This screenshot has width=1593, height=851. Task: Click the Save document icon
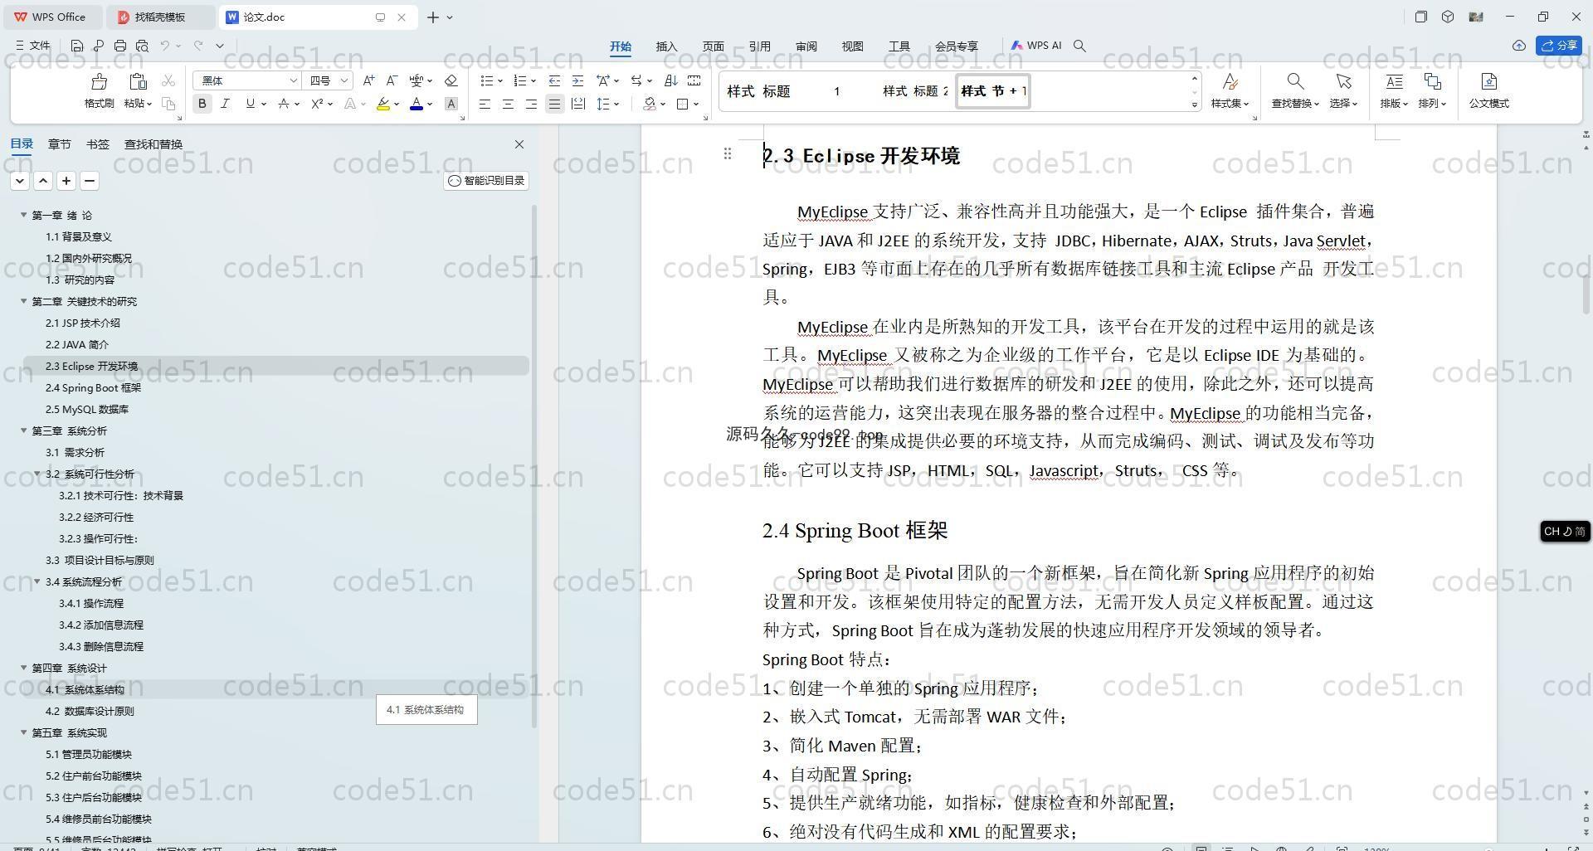coord(76,46)
